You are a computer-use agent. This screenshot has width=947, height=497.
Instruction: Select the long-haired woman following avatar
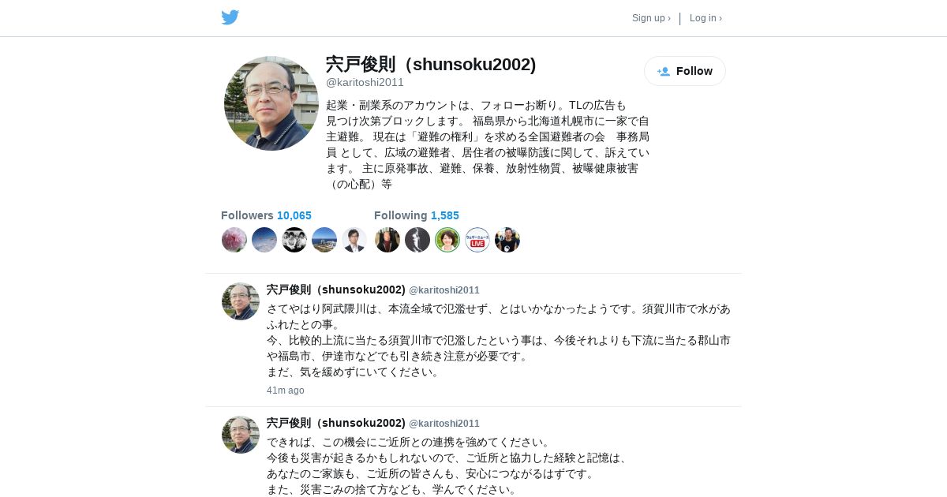[387, 240]
